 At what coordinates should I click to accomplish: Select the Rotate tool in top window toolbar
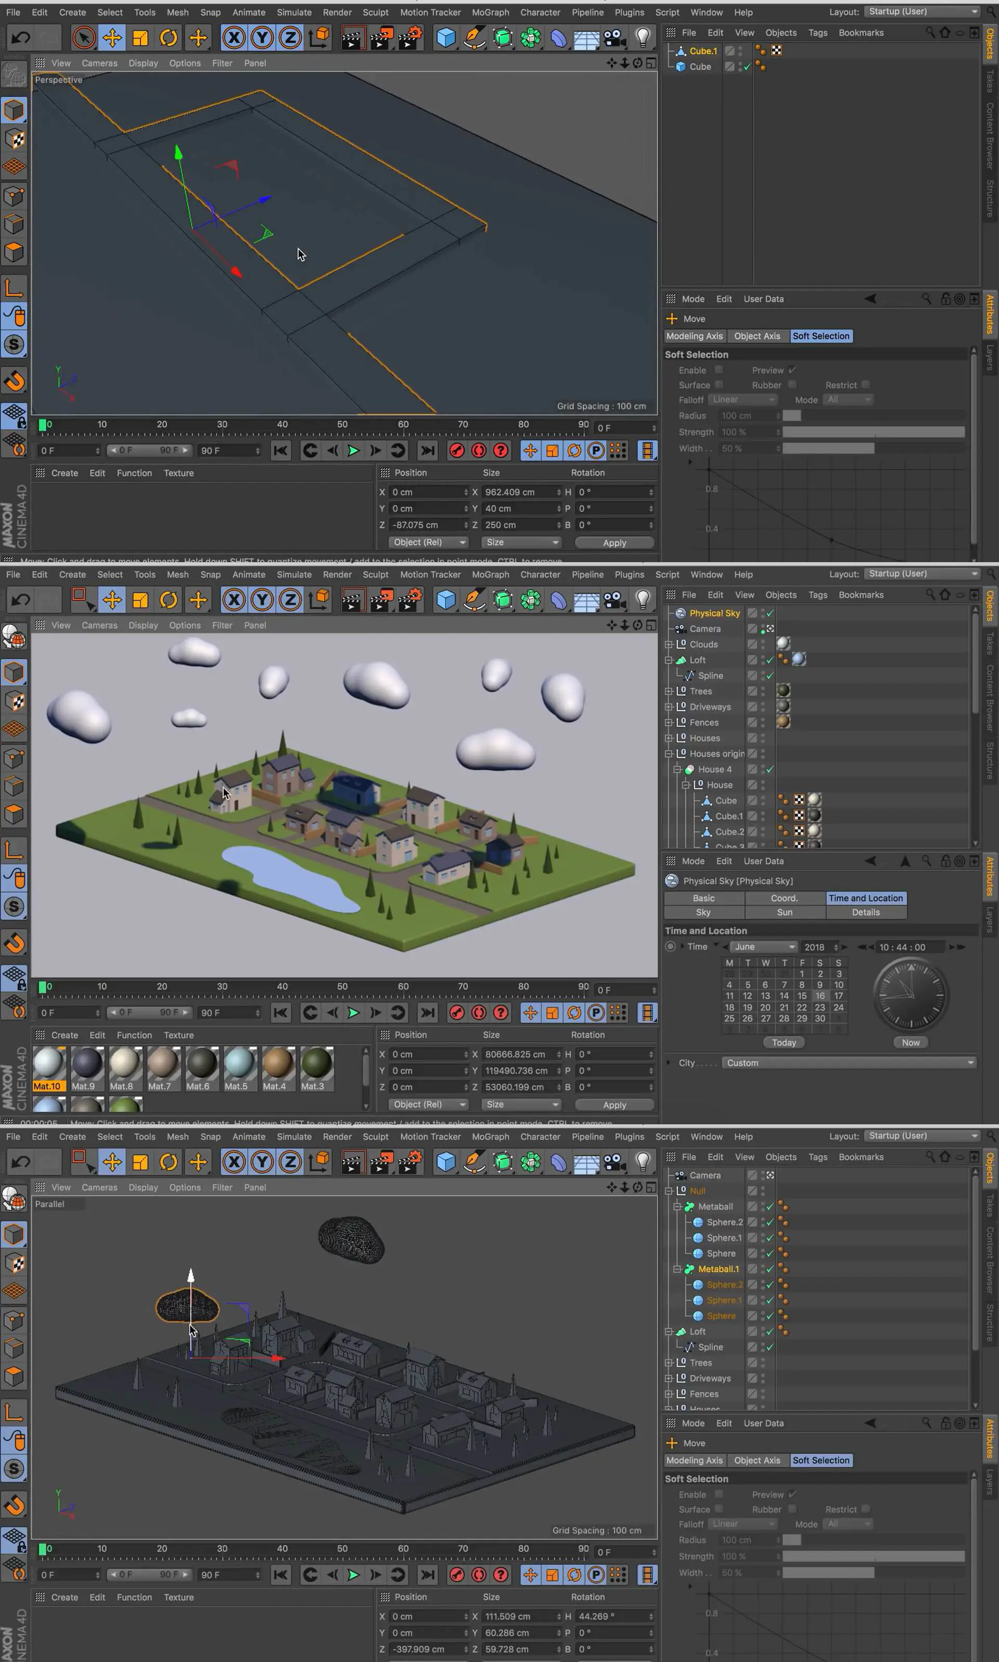(x=168, y=37)
